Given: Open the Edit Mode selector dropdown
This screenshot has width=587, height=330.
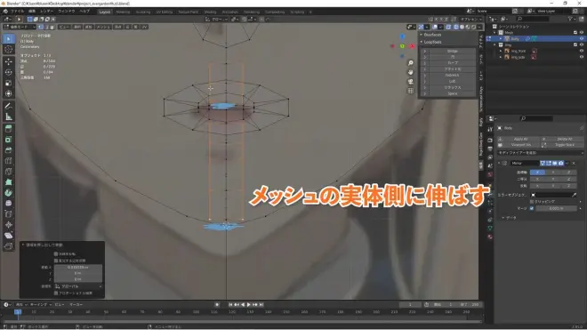Looking at the screenshot, I should click(x=20, y=27).
